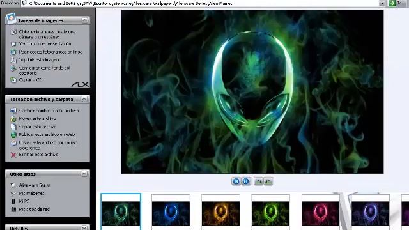
Task: Click network icon beside Mis sitios de red
Action: click(x=13, y=209)
